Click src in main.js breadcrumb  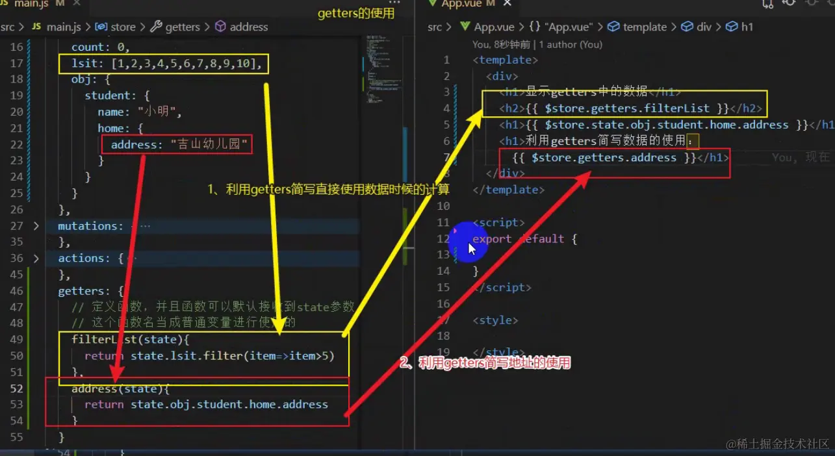tap(8, 27)
